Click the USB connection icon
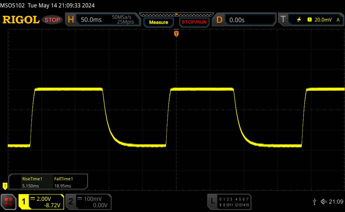The height and width of the screenshot is (212, 345). pyautogui.click(x=314, y=202)
